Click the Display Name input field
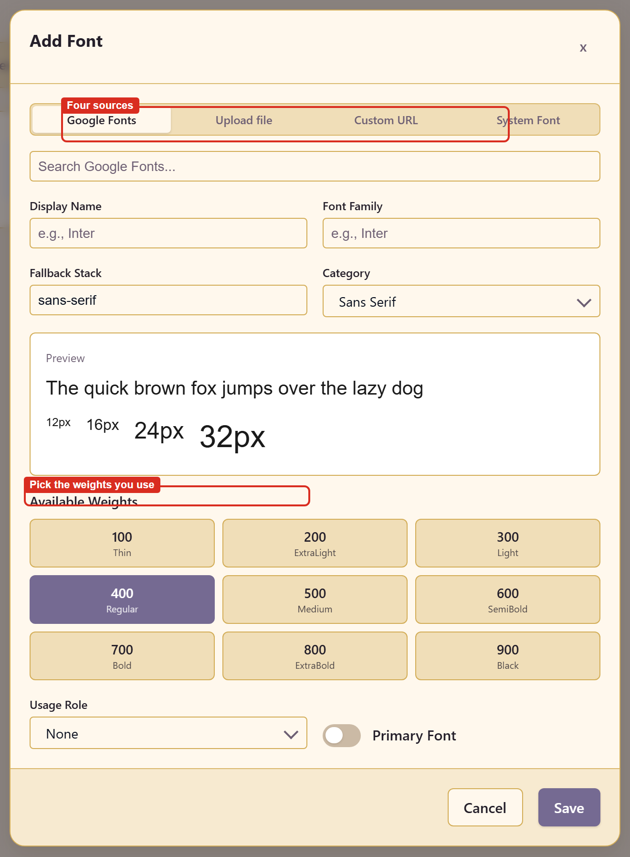Image resolution: width=630 pixels, height=857 pixels. (x=168, y=233)
